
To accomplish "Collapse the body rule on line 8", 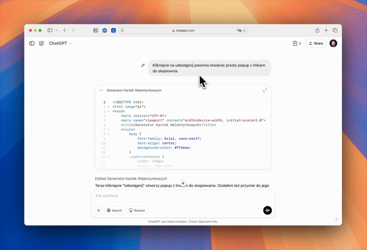I will 109,134.
